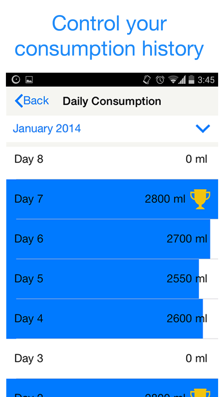Screen dimensions: 223x397
Task: Tap the cellular signal strength icon
Action: 182,80
